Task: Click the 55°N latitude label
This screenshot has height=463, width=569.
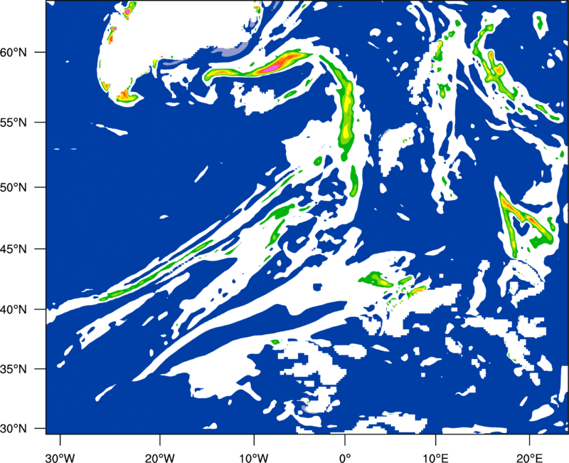Action: coord(14,123)
